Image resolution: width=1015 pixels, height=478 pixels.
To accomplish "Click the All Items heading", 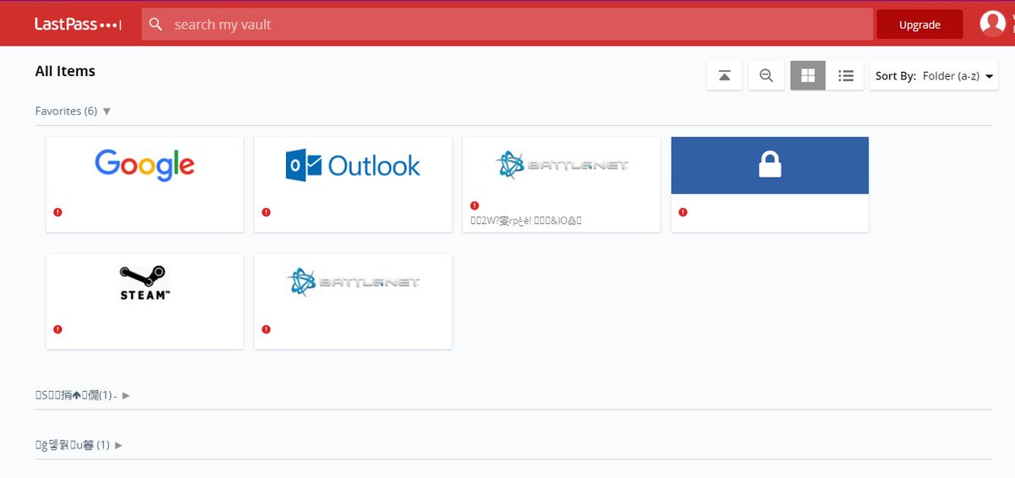I will (x=65, y=71).
